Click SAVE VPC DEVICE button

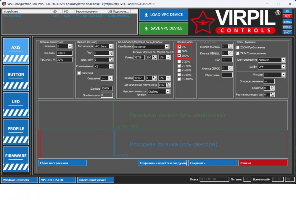coord(164,28)
